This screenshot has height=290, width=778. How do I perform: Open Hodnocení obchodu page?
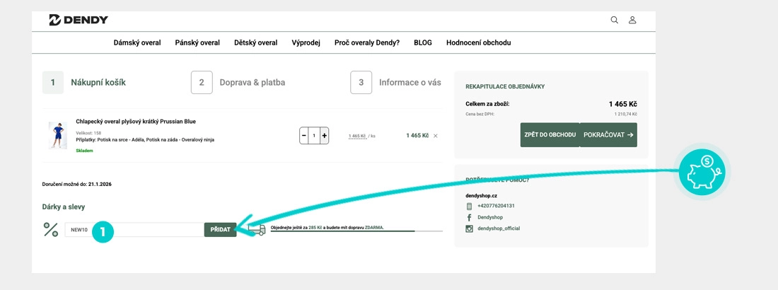[478, 42]
